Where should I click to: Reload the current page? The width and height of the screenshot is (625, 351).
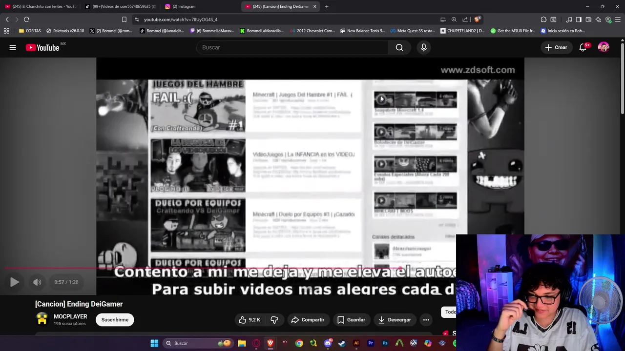26,19
